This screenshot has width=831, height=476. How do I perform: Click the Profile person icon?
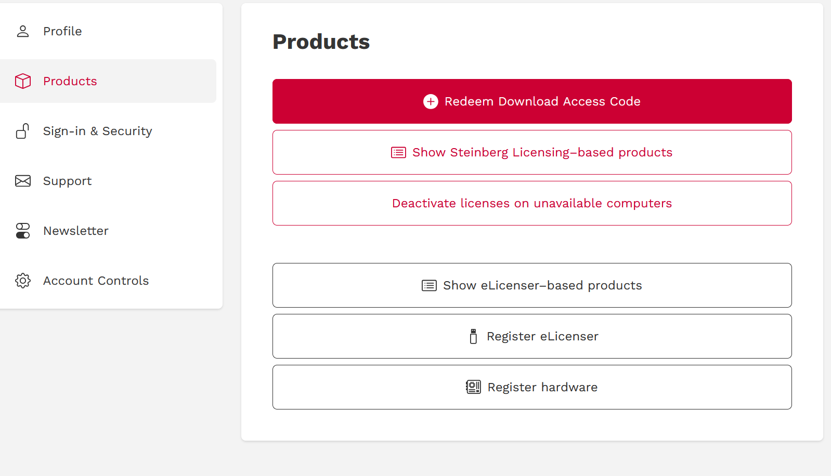pyautogui.click(x=23, y=31)
